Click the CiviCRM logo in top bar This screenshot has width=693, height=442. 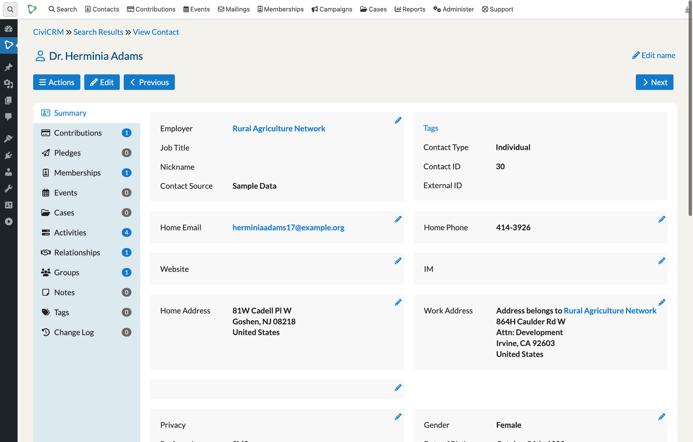[32, 9]
